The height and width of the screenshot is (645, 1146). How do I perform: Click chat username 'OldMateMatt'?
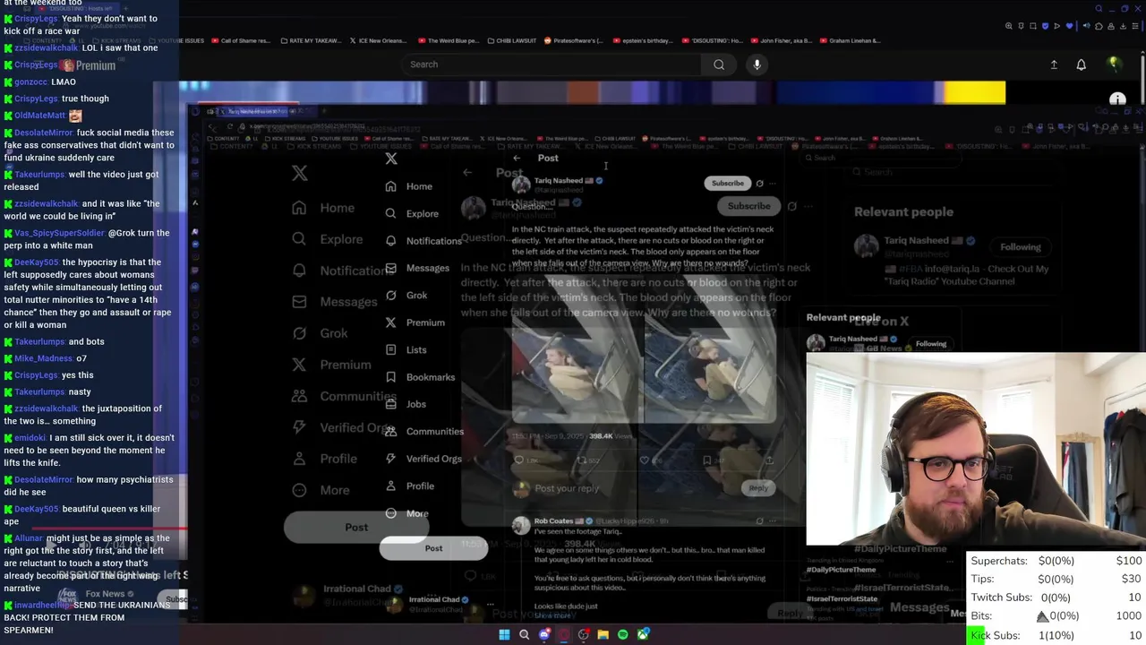point(40,116)
